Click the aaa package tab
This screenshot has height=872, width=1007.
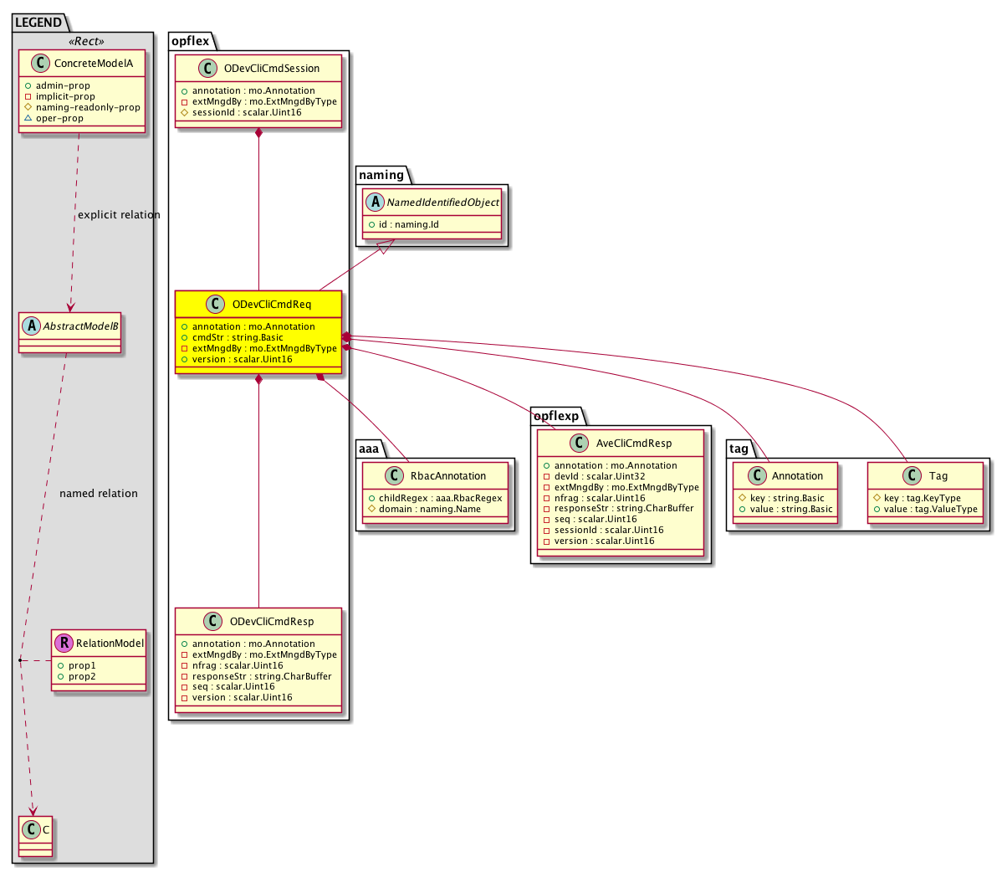(x=369, y=449)
